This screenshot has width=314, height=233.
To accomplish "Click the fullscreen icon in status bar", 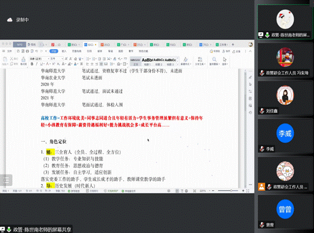I will coord(247,191).
